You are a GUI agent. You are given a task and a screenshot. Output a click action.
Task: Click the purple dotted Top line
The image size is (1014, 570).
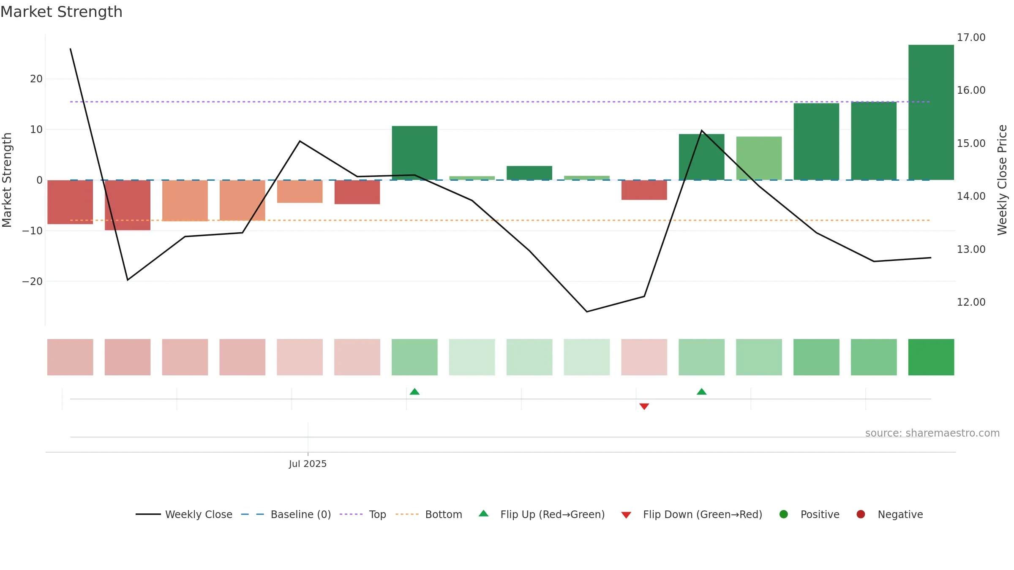[500, 102]
